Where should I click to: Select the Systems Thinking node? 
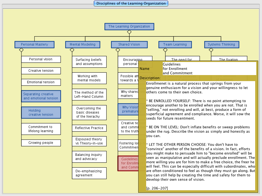click(x=221, y=44)
